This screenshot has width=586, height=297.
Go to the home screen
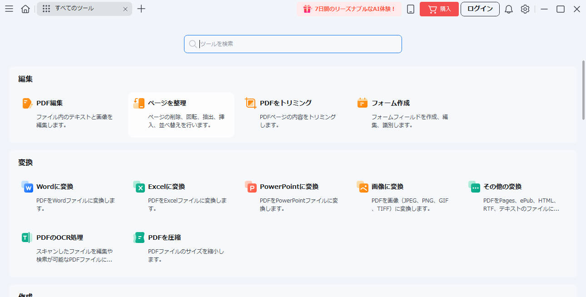(x=25, y=9)
